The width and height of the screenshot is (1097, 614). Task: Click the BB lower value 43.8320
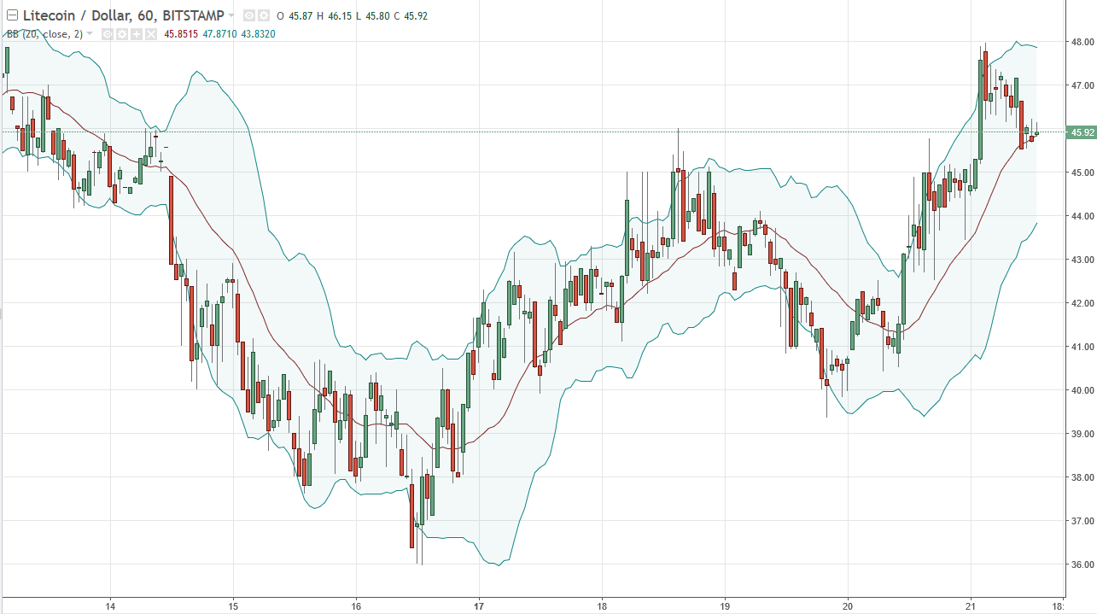(258, 34)
